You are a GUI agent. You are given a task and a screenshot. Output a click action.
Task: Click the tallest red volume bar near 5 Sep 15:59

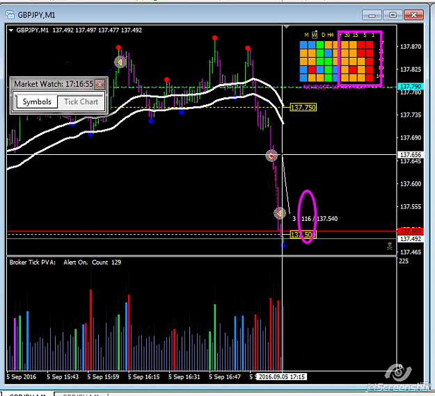[90, 330]
